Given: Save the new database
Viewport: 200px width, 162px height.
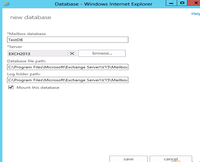Looking at the screenshot, I should coord(128,159).
